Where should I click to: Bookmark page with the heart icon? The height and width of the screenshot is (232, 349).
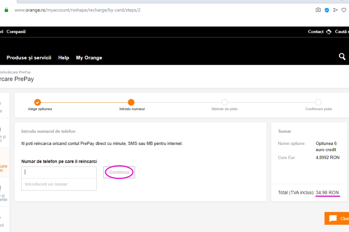344,10
